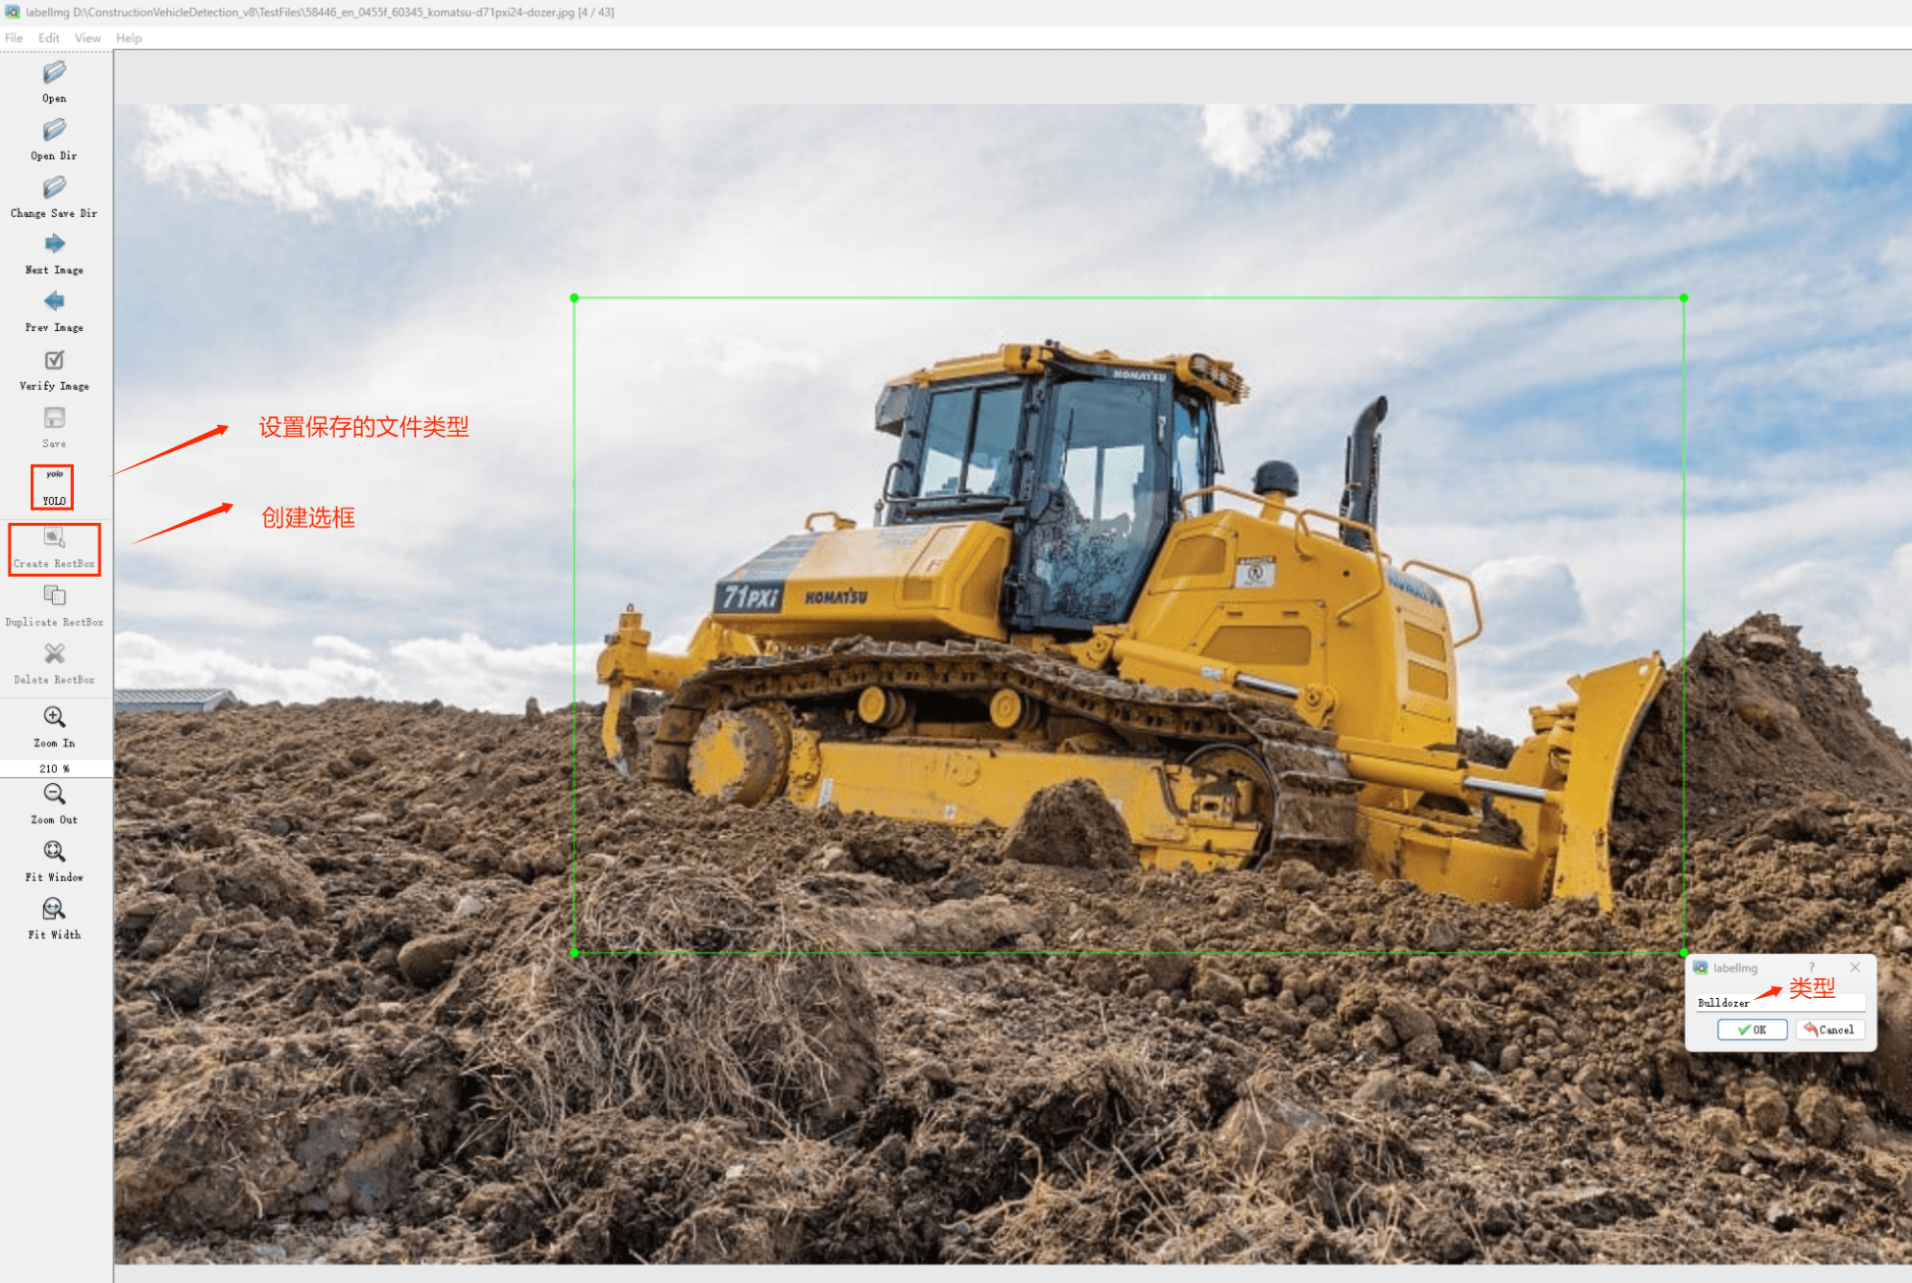
Task: Click Fit Width icon
Action: (54, 910)
